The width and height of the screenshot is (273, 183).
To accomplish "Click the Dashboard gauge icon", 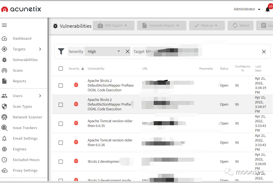I will [4, 38].
